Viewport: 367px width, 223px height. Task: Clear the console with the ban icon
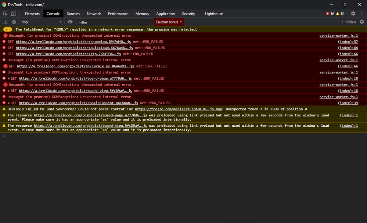click(x=14, y=22)
